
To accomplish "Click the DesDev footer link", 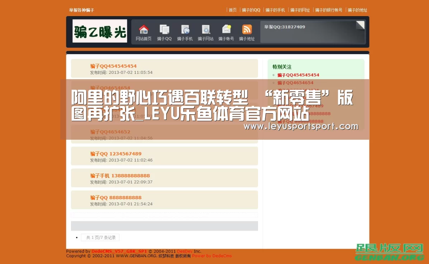I will pyautogui.click(x=185, y=251).
